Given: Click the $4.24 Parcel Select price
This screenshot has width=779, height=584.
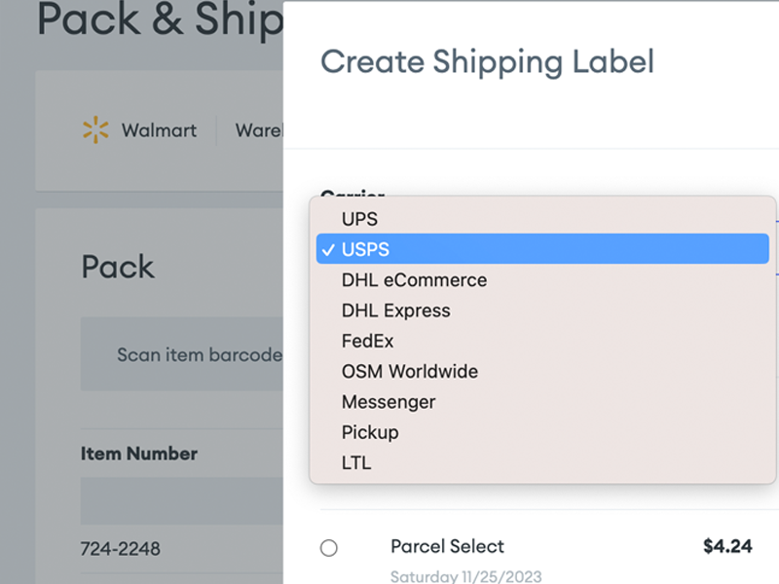Looking at the screenshot, I should point(727,546).
